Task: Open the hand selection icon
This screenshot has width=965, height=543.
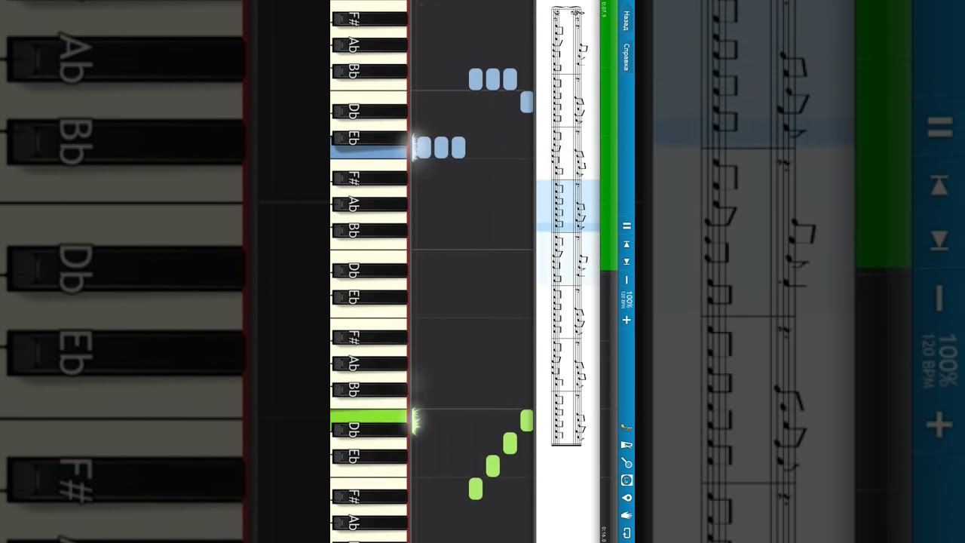Action: (x=626, y=515)
